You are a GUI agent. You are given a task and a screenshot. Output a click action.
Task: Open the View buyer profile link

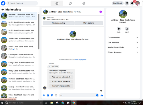coord(81,60)
